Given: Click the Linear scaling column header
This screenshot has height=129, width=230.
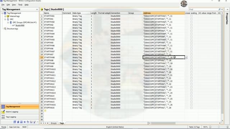Looking at the screenshot, I should [191, 13].
